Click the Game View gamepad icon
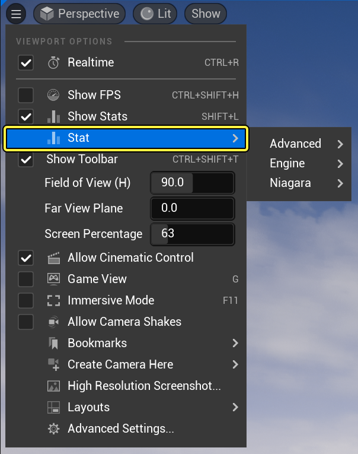 (x=54, y=279)
